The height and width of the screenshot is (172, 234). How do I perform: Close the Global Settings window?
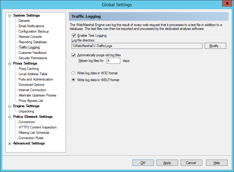tap(227, 3)
